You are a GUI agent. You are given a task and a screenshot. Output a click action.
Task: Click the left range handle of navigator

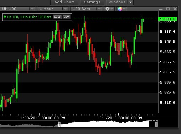[60, 124]
